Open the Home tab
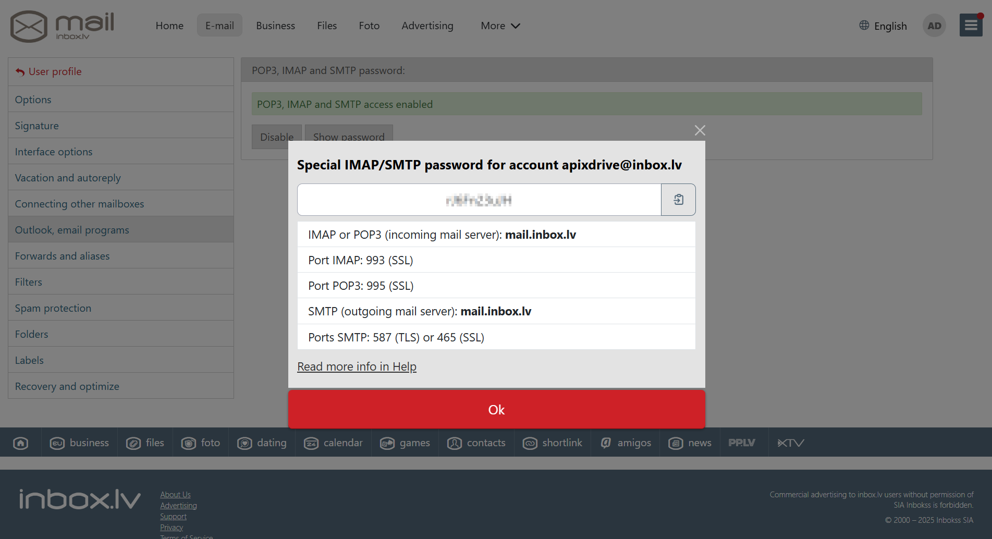Image resolution: width=992 pixels, height=539 pixels. click(169, 26)
